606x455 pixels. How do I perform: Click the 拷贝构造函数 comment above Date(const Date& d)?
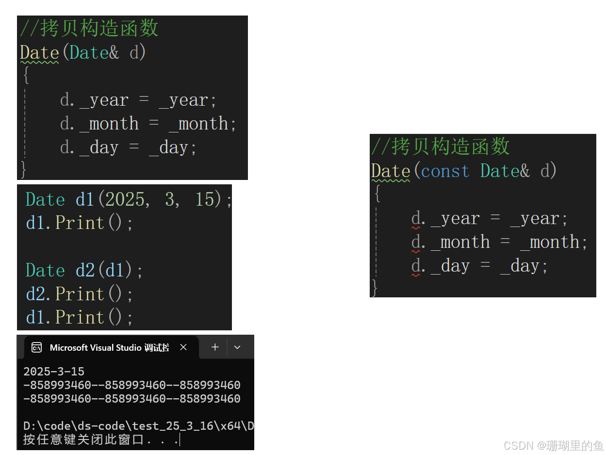[441, 146]
